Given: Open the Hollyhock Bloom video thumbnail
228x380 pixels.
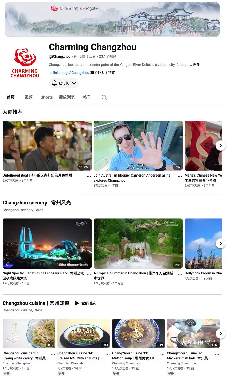Looking at the screenshot, I should [x=203, y=243].
